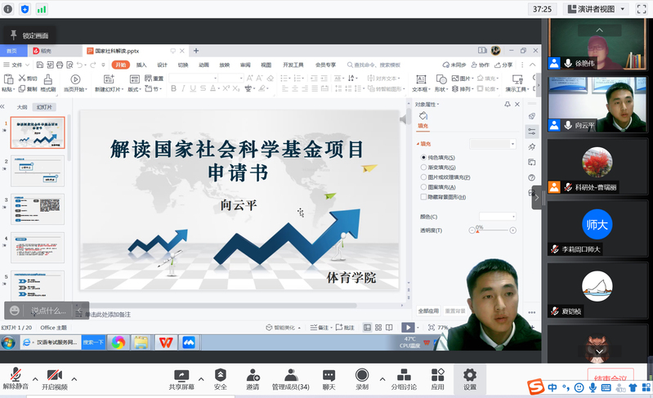The image size is (653, 398).
Task: Invite participants via 邀请
Action: [253, 378]
